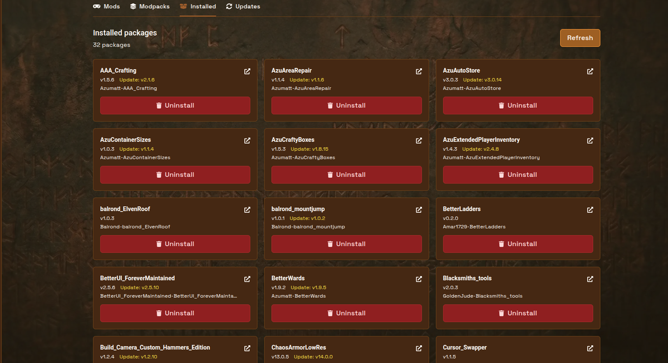The image size is (668, 363).
Task: Open external link for AzuCraftyBoxes
Action: click(419, 141)
